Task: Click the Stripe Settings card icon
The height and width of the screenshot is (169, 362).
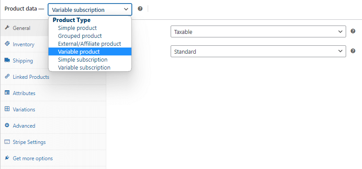Action: coord(7,142)
